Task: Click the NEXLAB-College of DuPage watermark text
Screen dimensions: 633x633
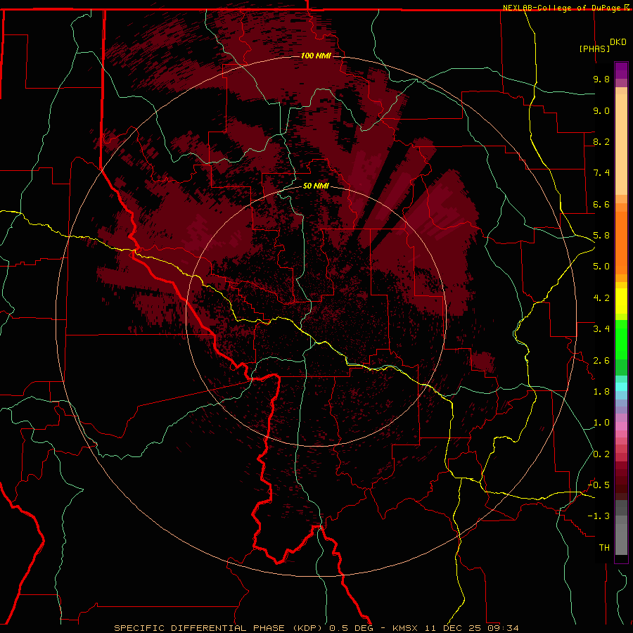Action: (x=565, y=8)
